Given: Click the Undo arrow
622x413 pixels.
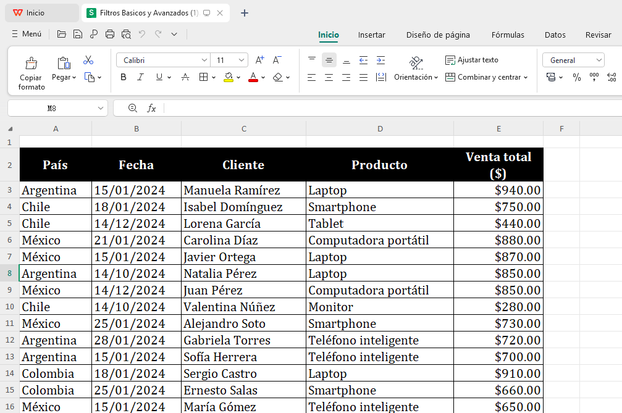Looking at the screenshot, I should pyautogui.click(x=142, y=34).
